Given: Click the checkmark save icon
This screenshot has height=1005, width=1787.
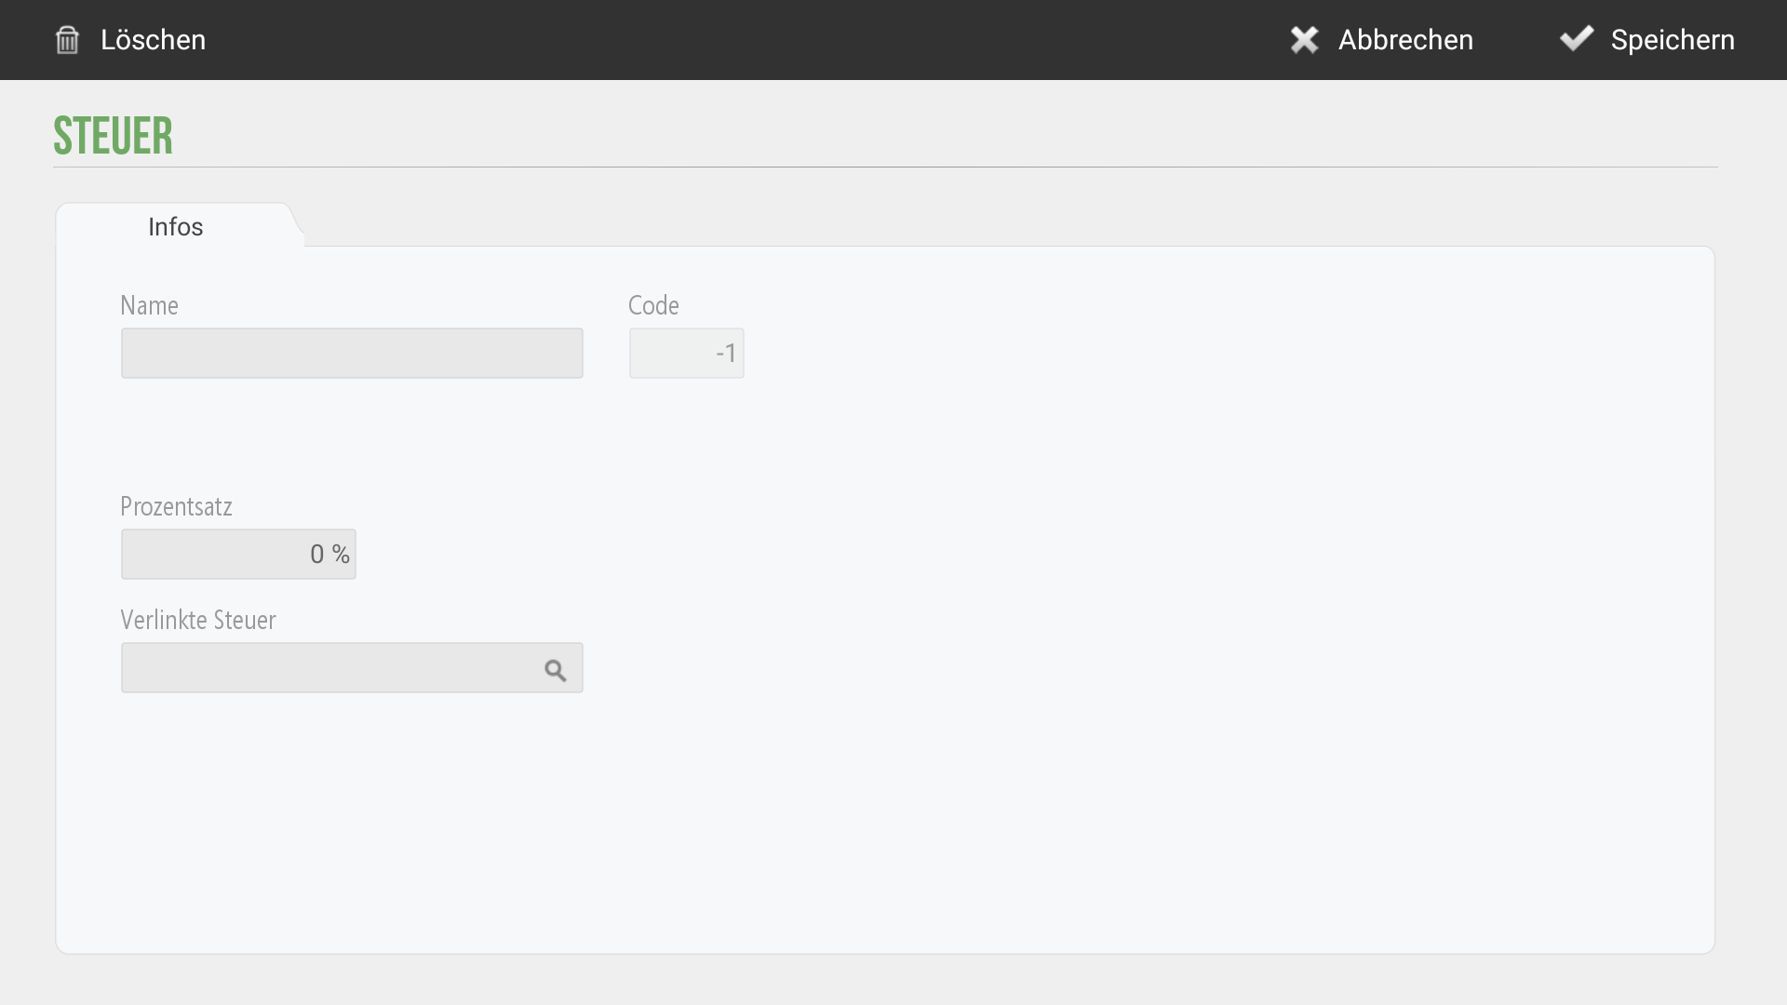Looking at the screenshot, I should coord(1577,39).
